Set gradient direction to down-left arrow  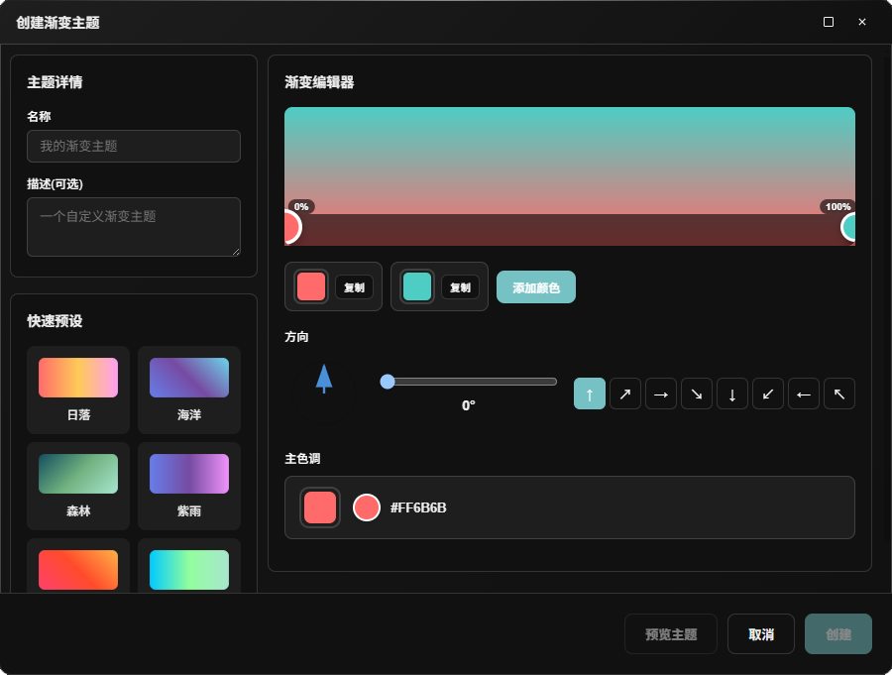pyautogui.click(x=768, y=394)
